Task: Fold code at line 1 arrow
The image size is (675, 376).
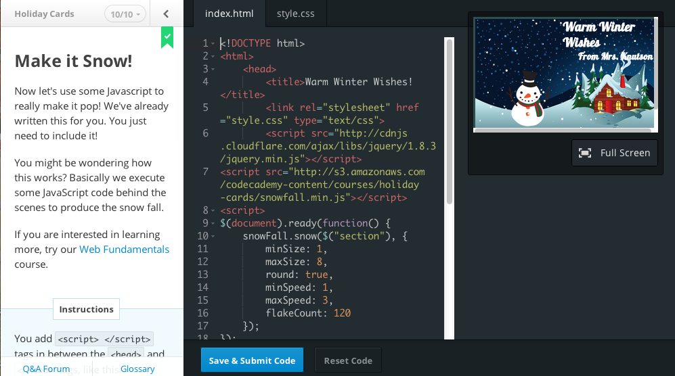Action: (213, 43)
